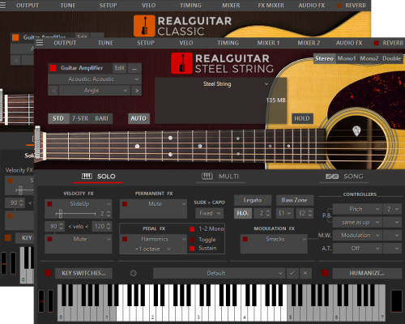Screen dimensions: 405x324
Task: Click the Multi keyboard icon
Action: click(207, 177)
